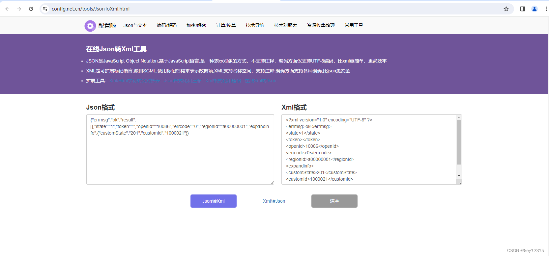Image resolution: width=549 pixels, height=256 pixels.
Task: Open the 编码/解码 menu
Action: [x=167, y=25]
